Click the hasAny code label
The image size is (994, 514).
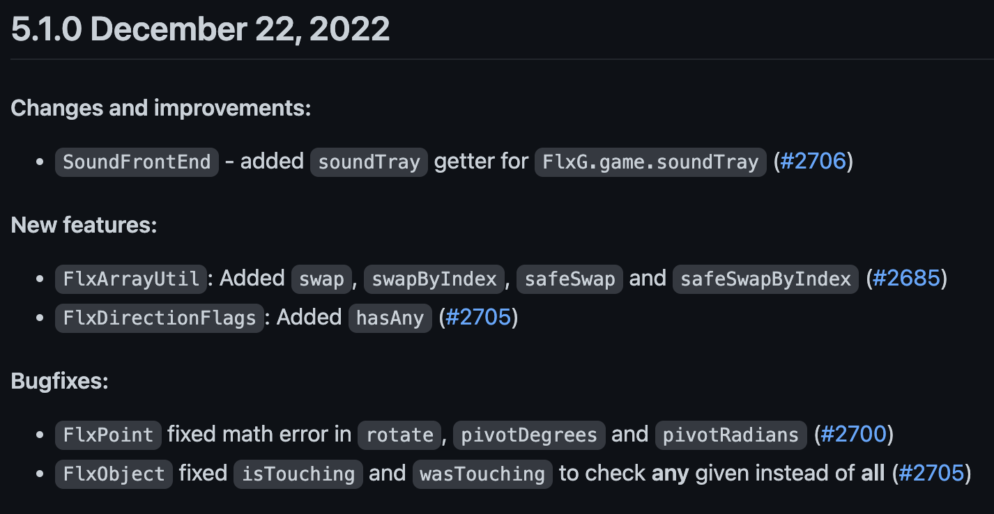click(x=390, y=318)
